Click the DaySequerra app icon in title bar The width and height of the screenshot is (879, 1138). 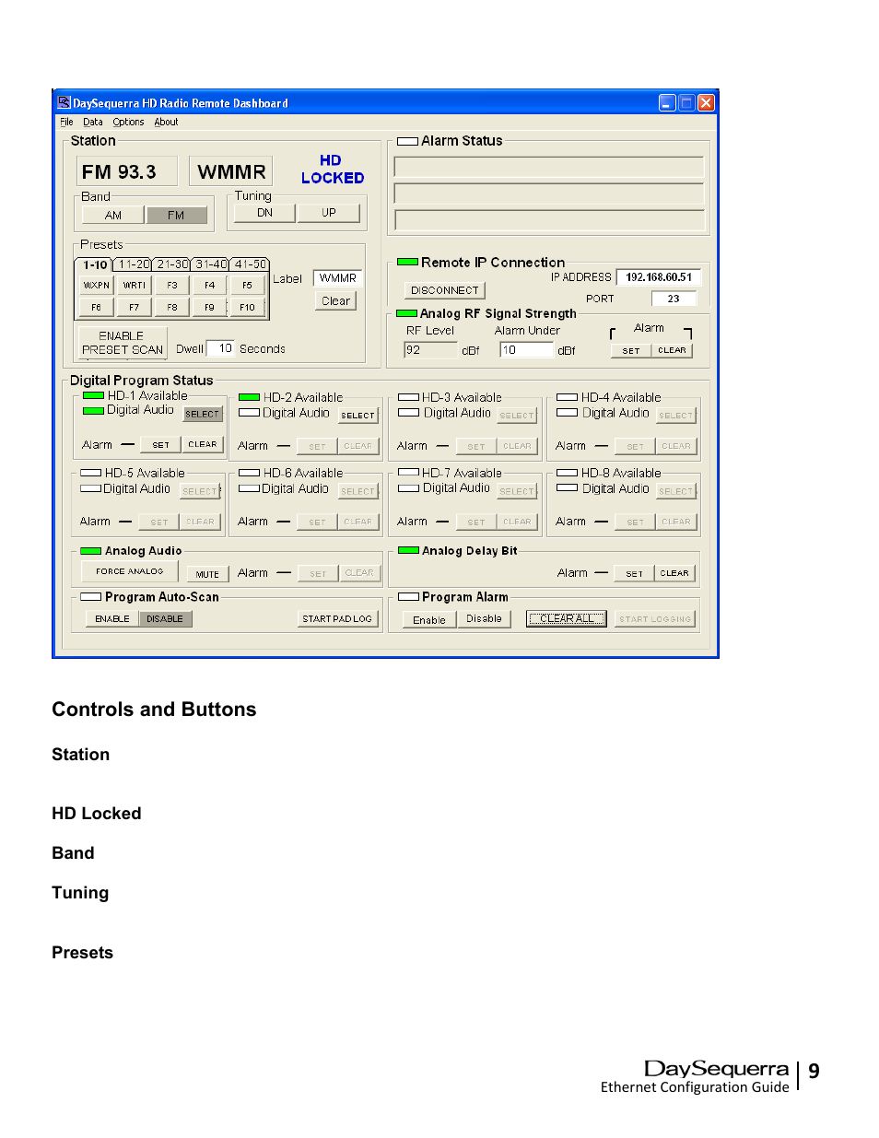click(x=64, y=103)
